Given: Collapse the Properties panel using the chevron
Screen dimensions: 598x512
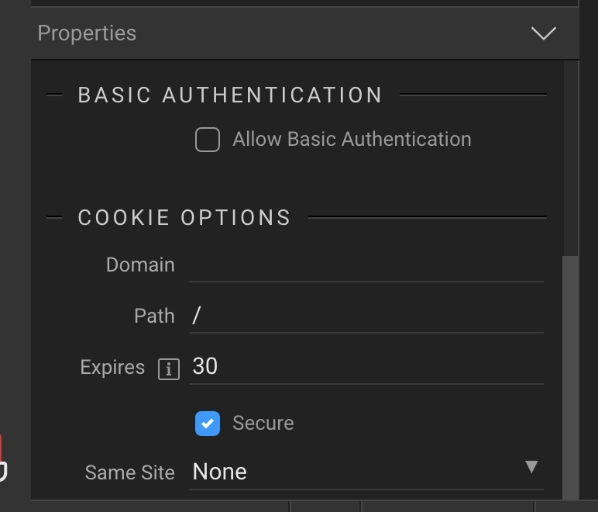Looking at the screenshot, I should point(544,33).
